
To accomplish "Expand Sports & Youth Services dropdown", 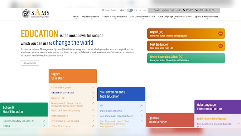I will click(206, 18).
